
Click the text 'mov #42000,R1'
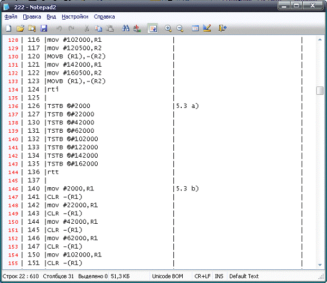[72, 222]
